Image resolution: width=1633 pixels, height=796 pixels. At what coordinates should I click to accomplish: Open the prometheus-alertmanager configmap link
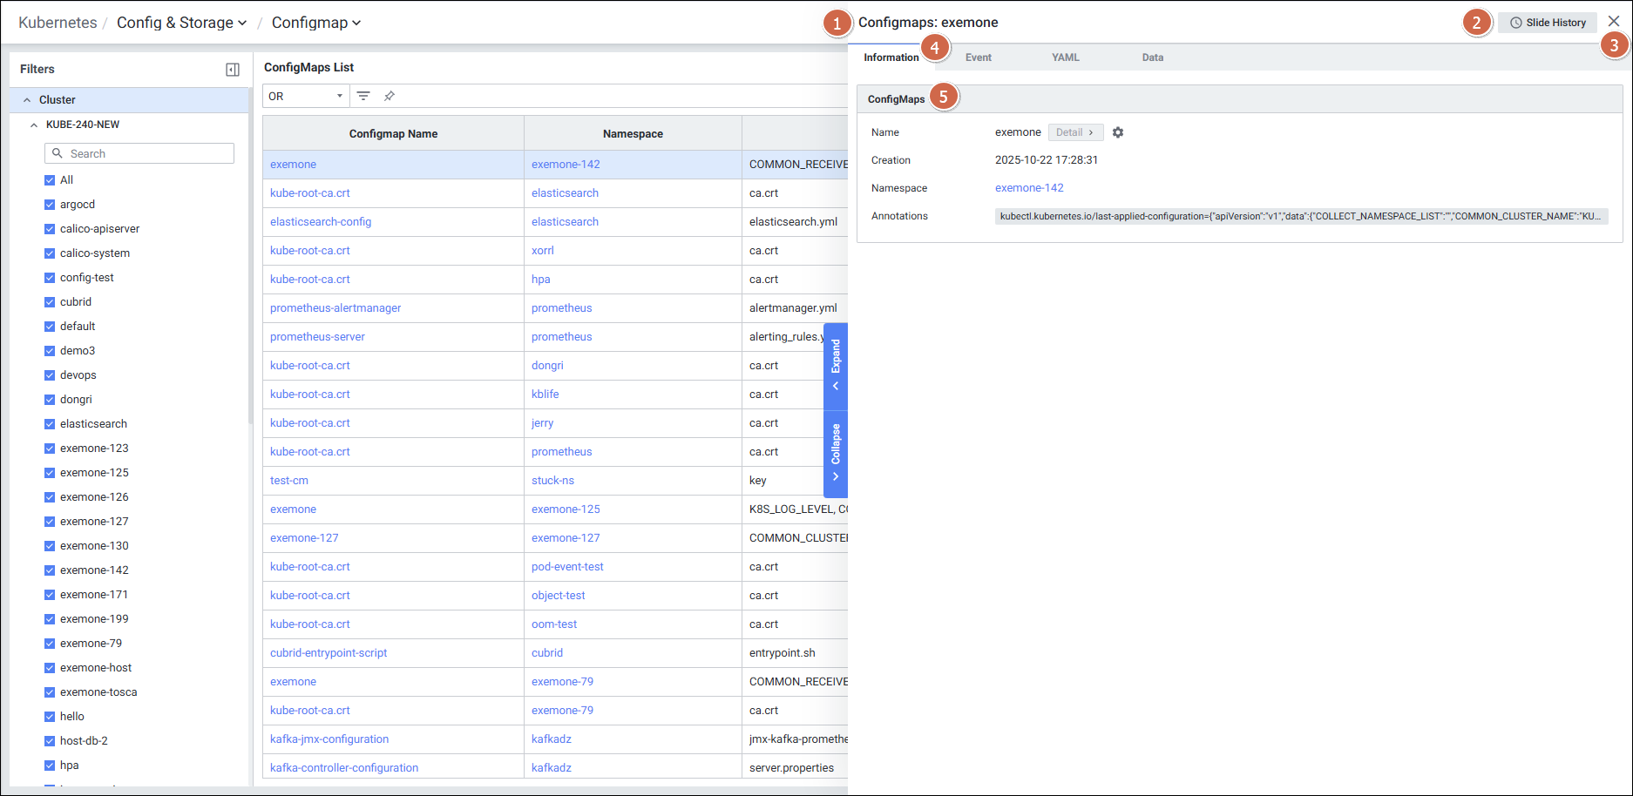[x=335, y=308]
